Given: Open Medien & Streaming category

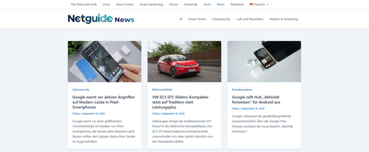Looking at the screenshot, I should [x=284, y=19].
